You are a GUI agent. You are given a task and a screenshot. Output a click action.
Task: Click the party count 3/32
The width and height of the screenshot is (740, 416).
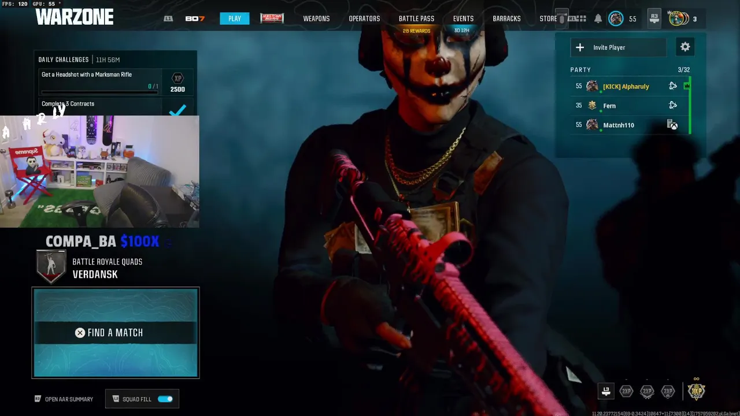coord(683,70)
